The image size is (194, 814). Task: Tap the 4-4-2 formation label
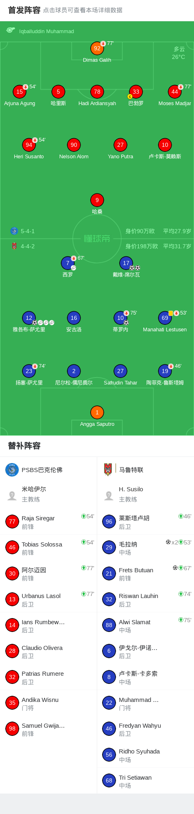point(28,246)
